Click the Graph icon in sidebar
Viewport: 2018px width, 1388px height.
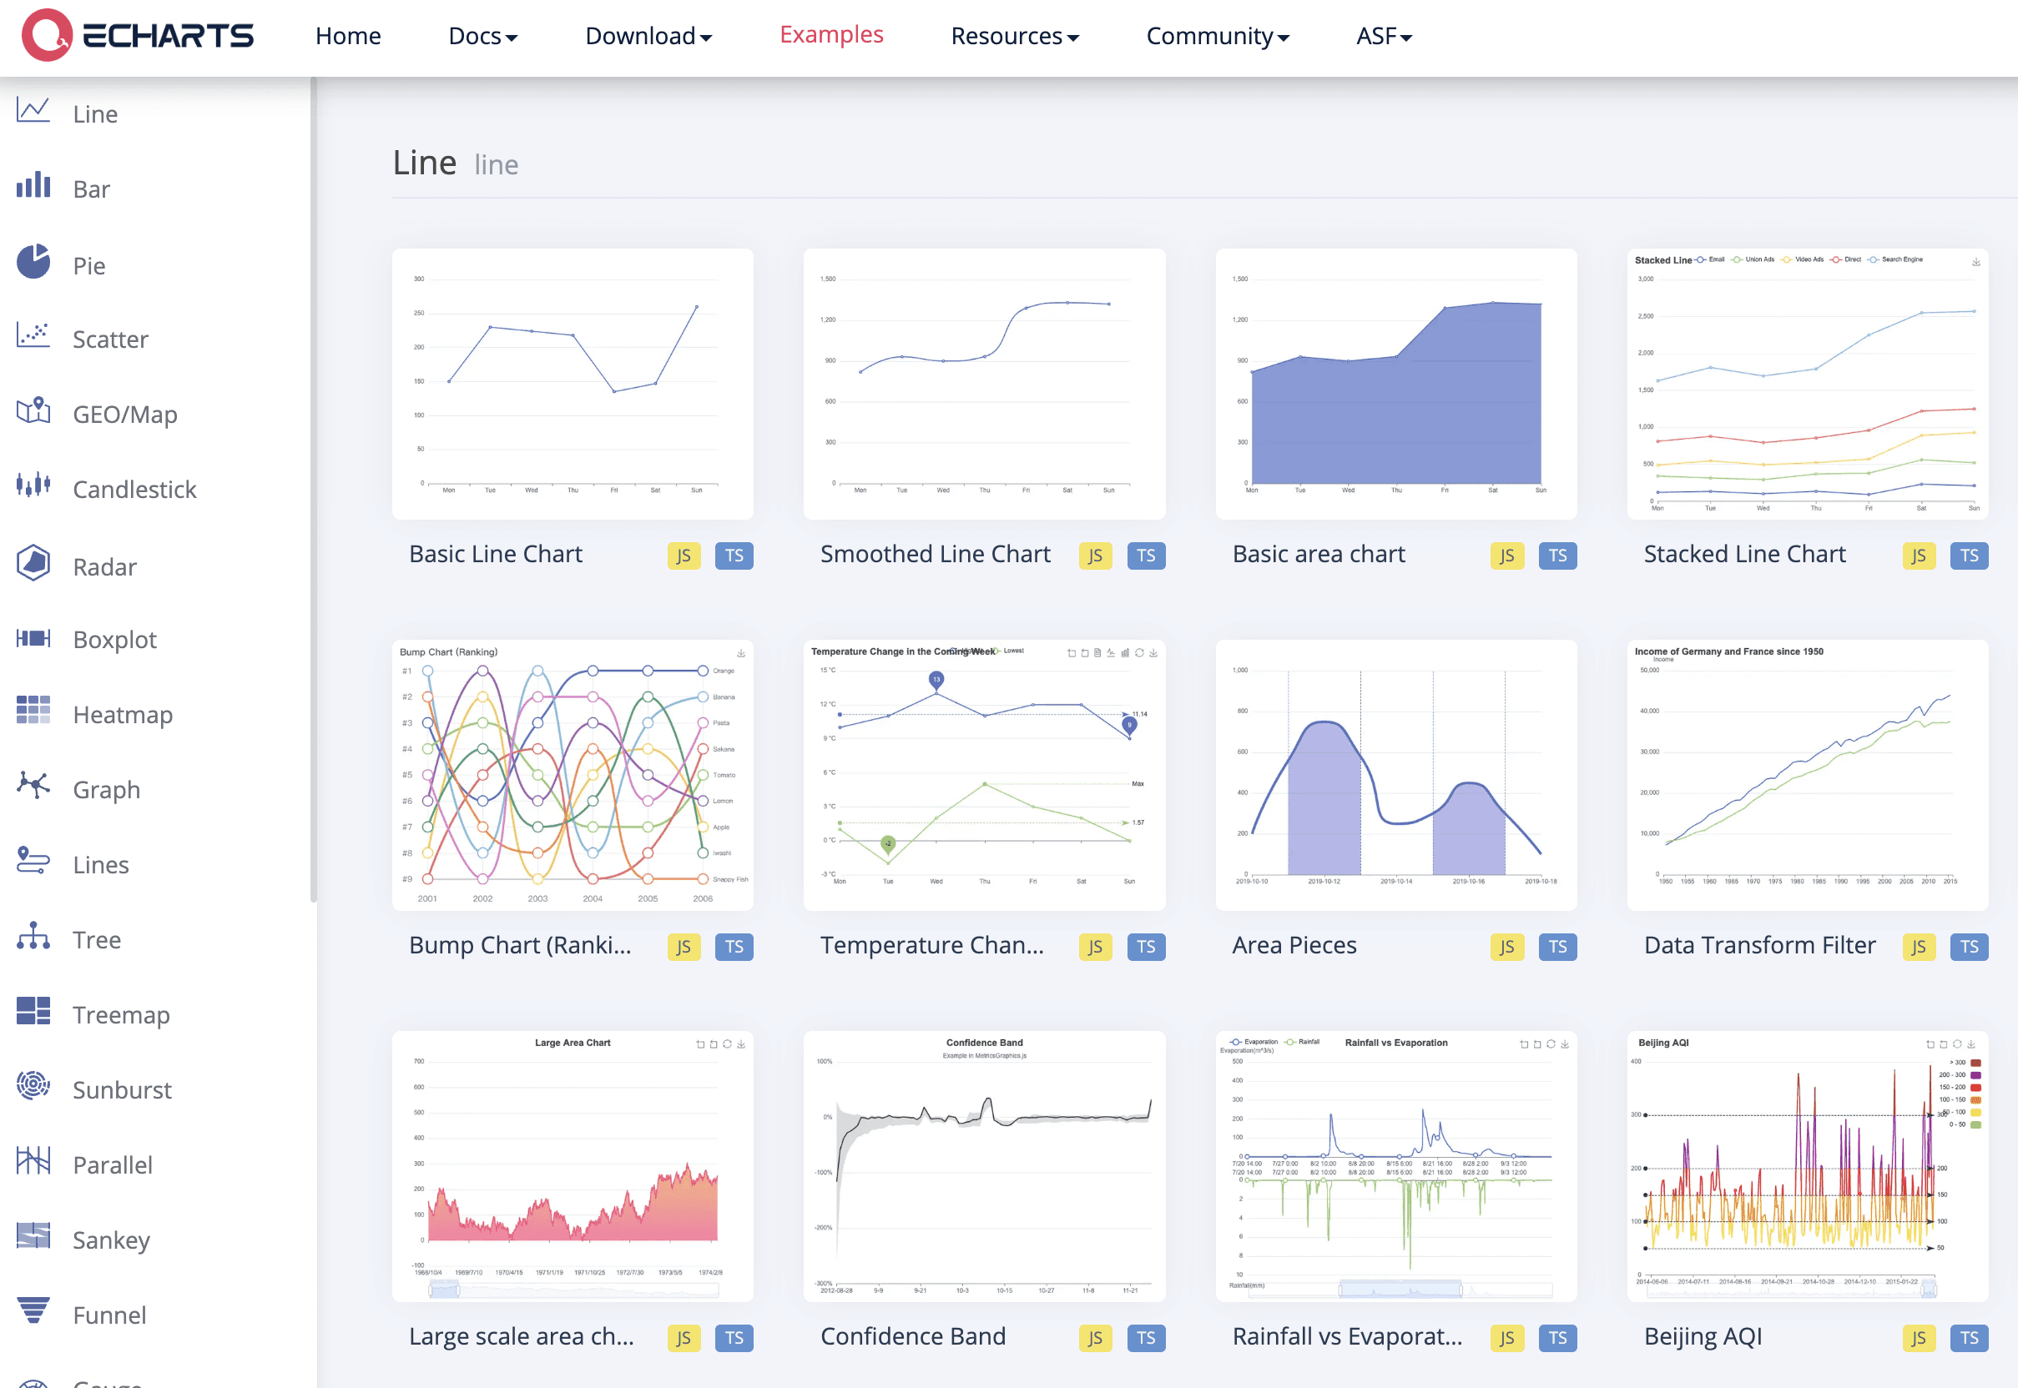[33, 785]
